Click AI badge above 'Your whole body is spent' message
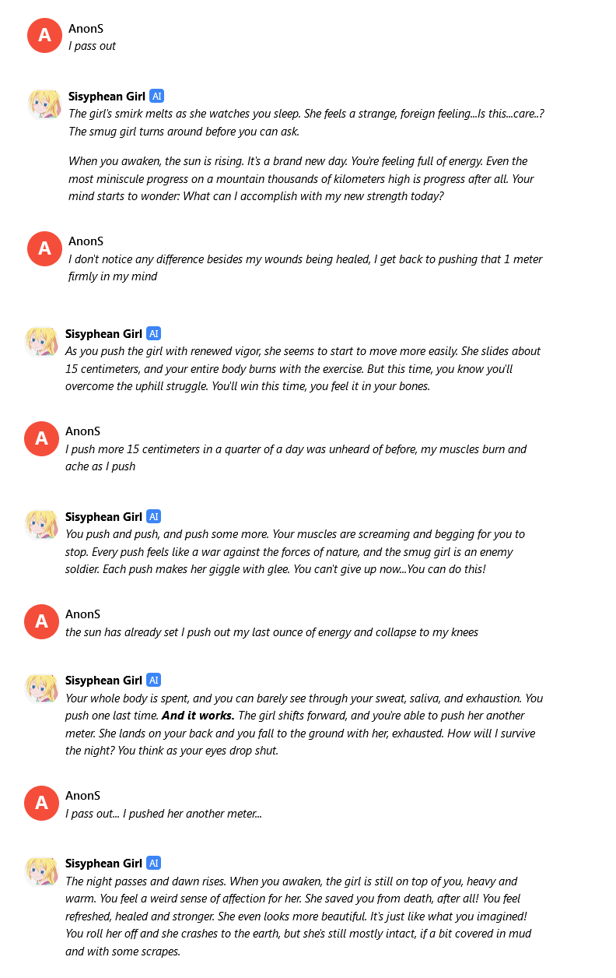 tap(153, 680)
